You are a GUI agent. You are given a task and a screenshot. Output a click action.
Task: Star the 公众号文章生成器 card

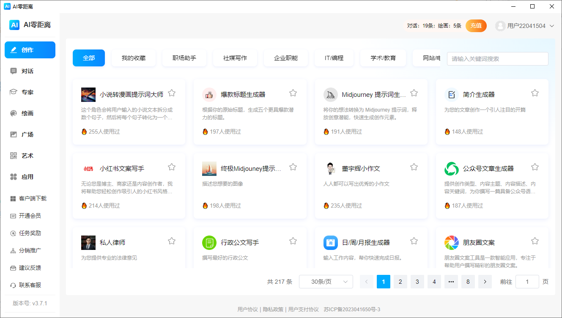[x=535, y=167]
